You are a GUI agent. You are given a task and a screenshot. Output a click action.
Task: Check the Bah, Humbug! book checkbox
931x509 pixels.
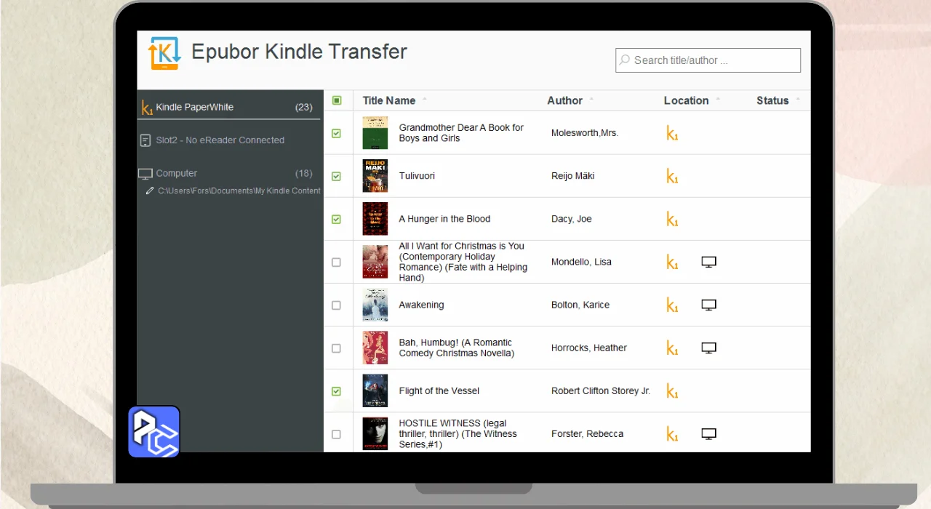(x=336, y=348)
